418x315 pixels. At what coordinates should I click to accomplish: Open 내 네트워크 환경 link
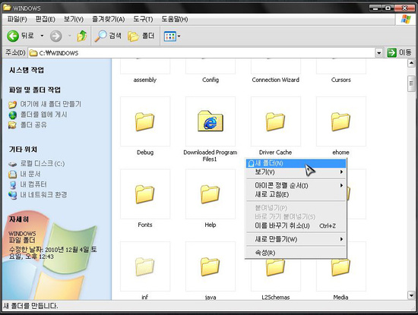click(43, 194)
